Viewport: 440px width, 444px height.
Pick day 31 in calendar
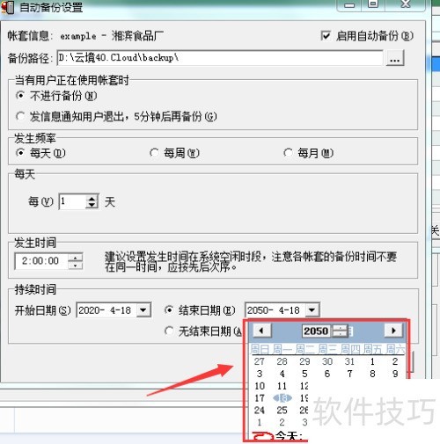[349, 361]
